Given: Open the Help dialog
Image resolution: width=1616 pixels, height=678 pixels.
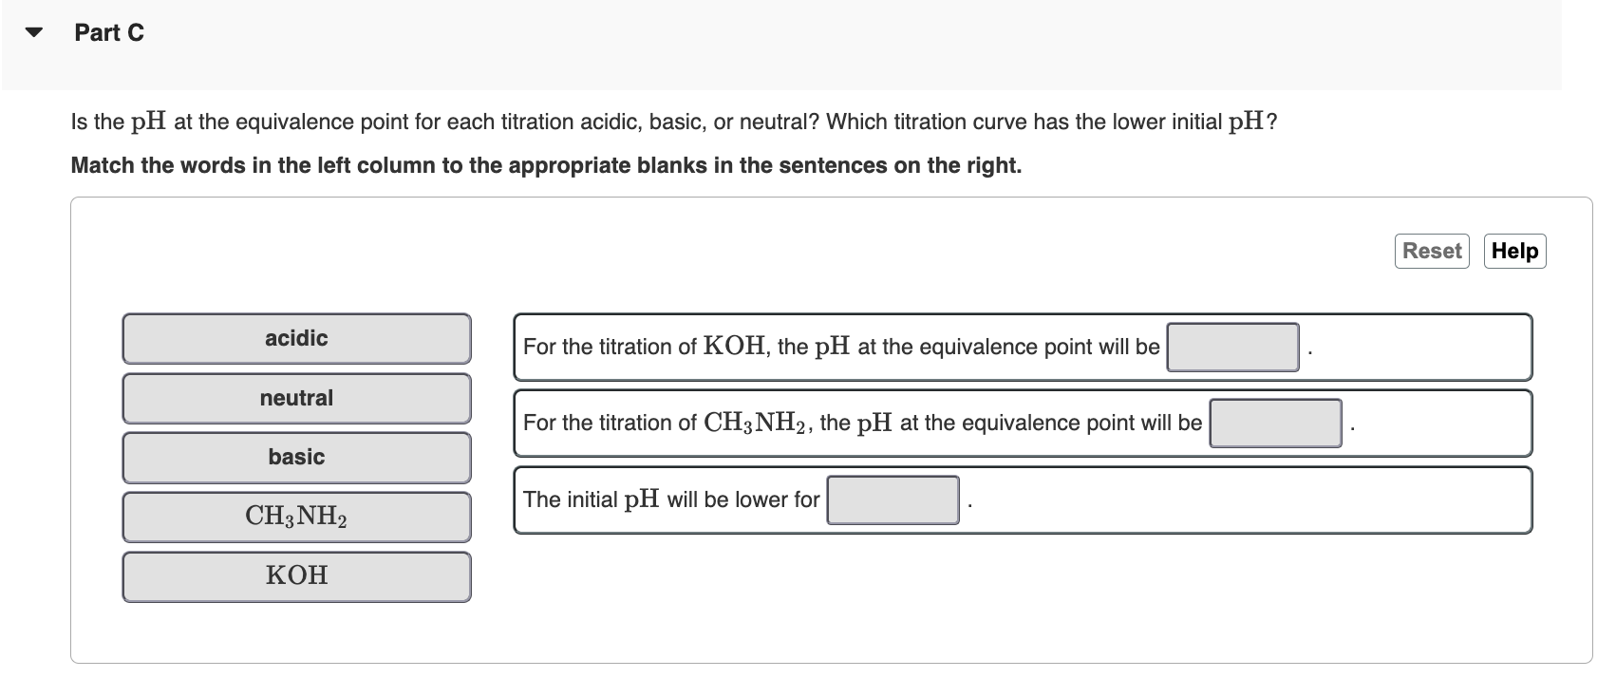Looking at the screenshot, I should coord(1514,251).
